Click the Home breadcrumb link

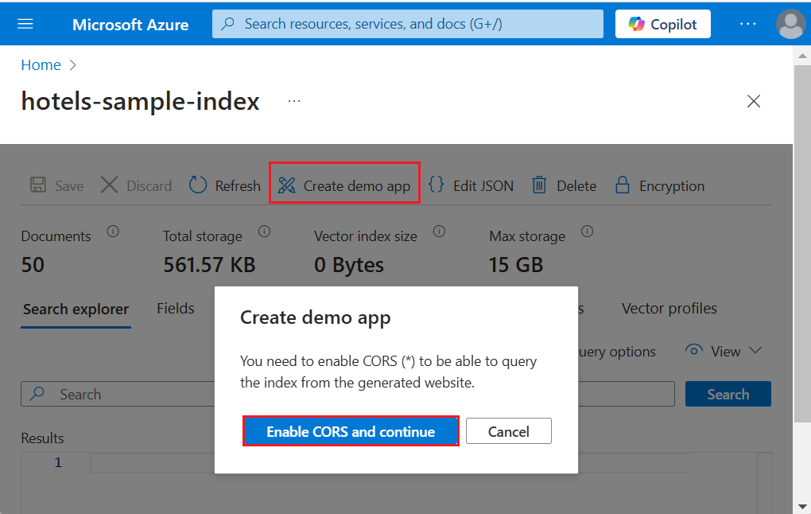[x=41, y=65]
